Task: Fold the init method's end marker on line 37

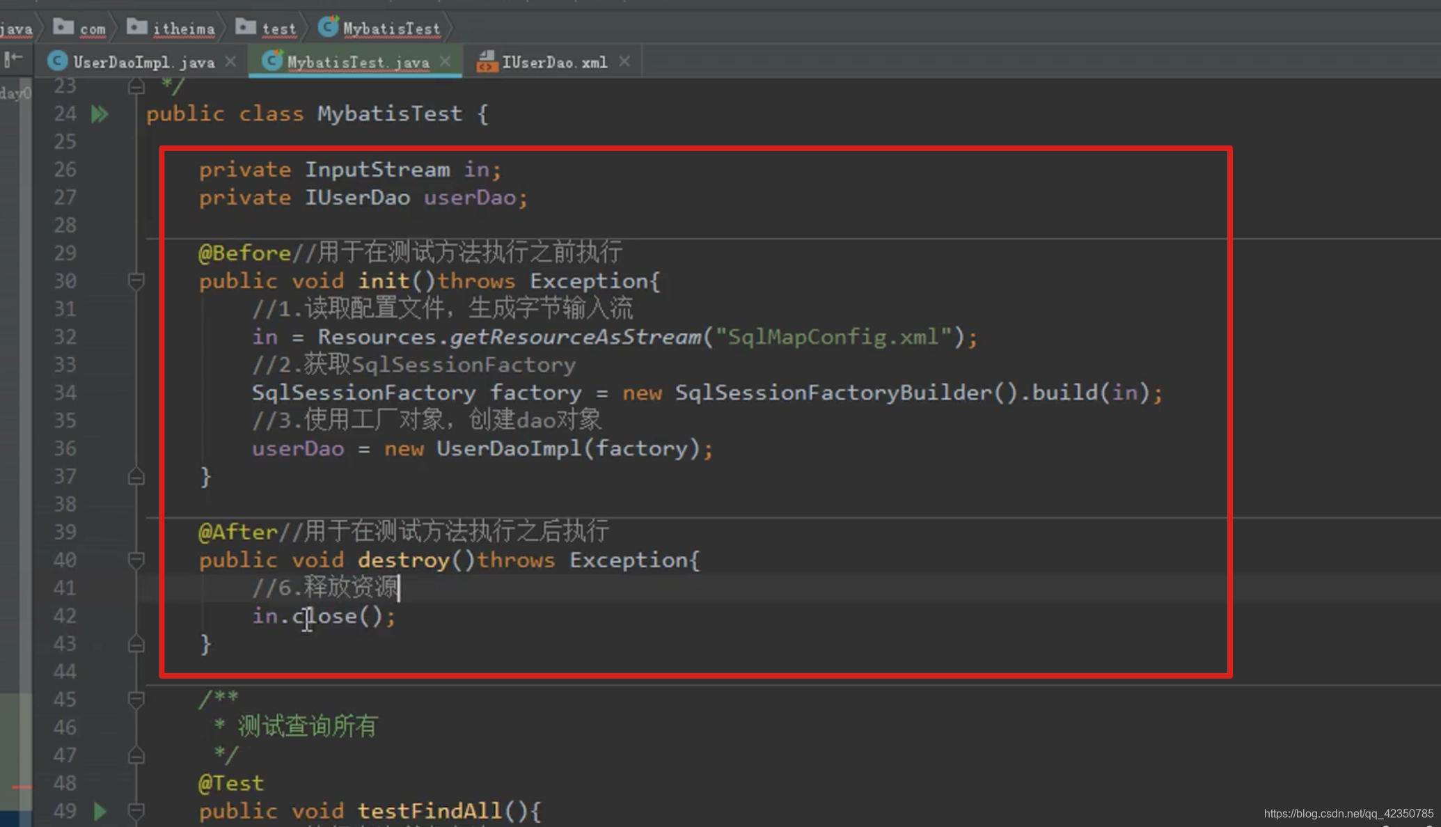Action: click(x=136, y=477)
